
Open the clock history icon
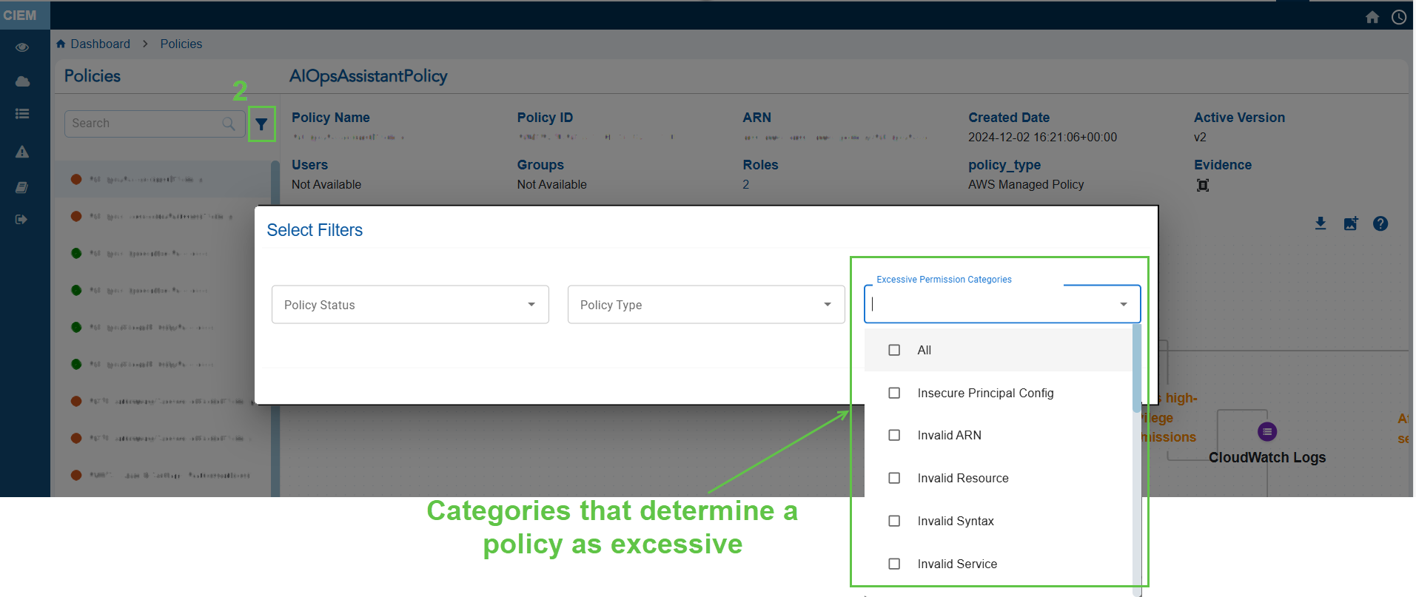click(x=1398, y=17)
